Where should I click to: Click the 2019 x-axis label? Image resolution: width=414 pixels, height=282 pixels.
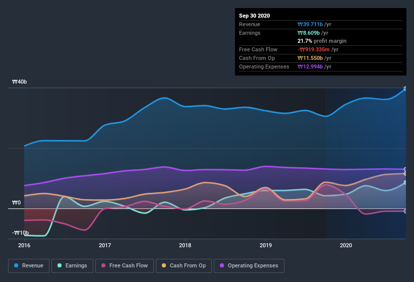coord(266,245)
